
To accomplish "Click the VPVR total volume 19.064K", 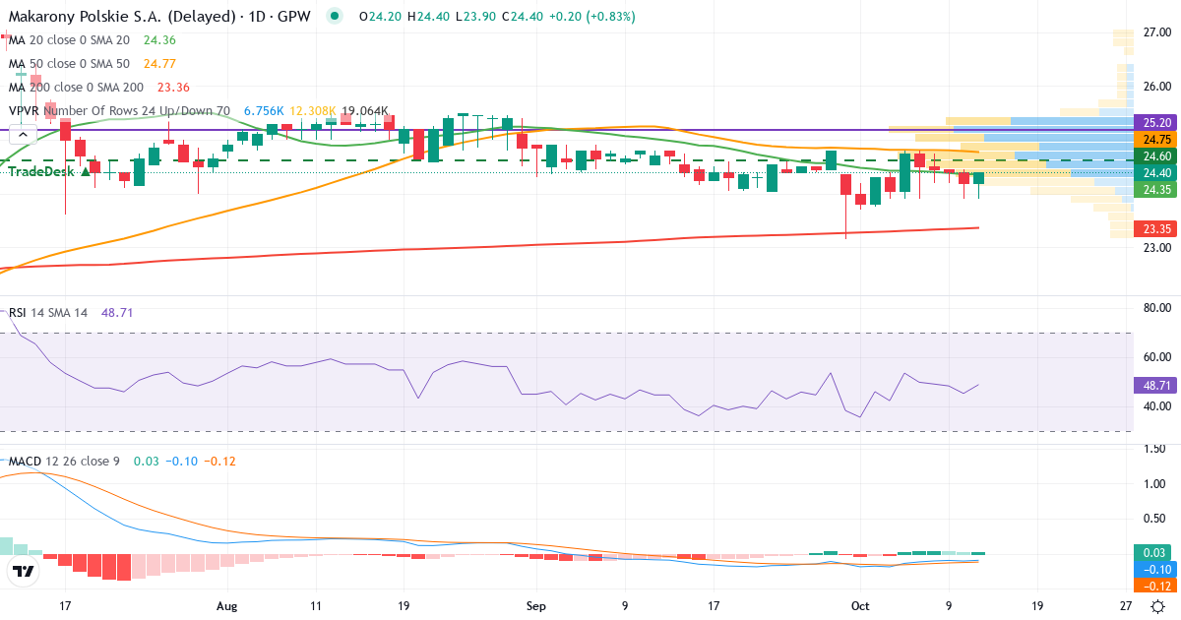I will [x=365, y=111].
